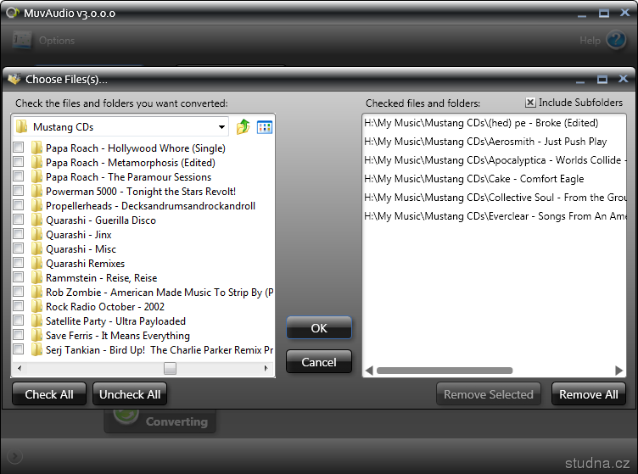Screen dimensions: 638x474
Task: Click the Choose Files dialog title icon
Action: (x=14, y=79)
